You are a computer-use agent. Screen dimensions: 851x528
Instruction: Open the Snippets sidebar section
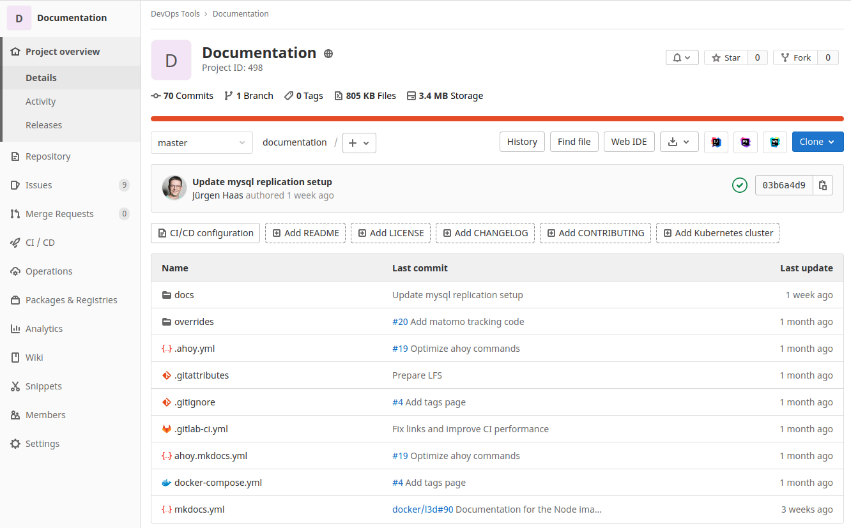[x=43, y=386]
